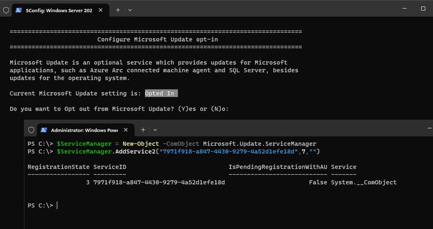The height and width of the screenshot is (229, 433).
Task: Open the dropdown arrow in the Administrator PowerShell window
Action: [155, 130]
